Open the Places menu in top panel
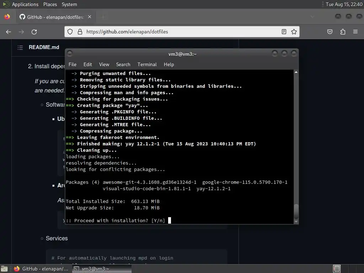 (x=50, y=4)
